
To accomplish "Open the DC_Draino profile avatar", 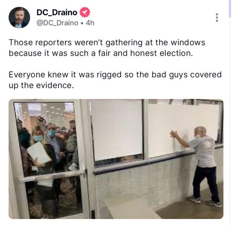I will [x=19, y=18].
